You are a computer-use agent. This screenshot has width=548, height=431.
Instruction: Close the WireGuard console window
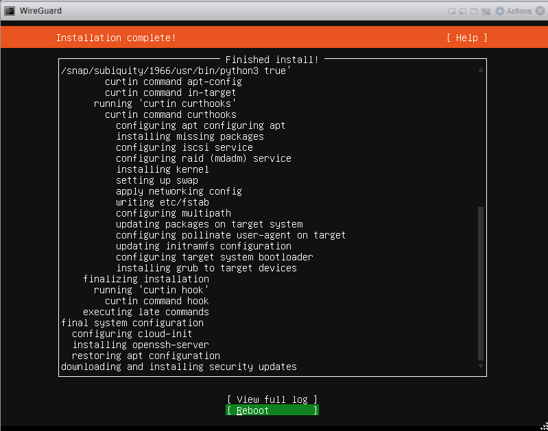click(540, 11)
